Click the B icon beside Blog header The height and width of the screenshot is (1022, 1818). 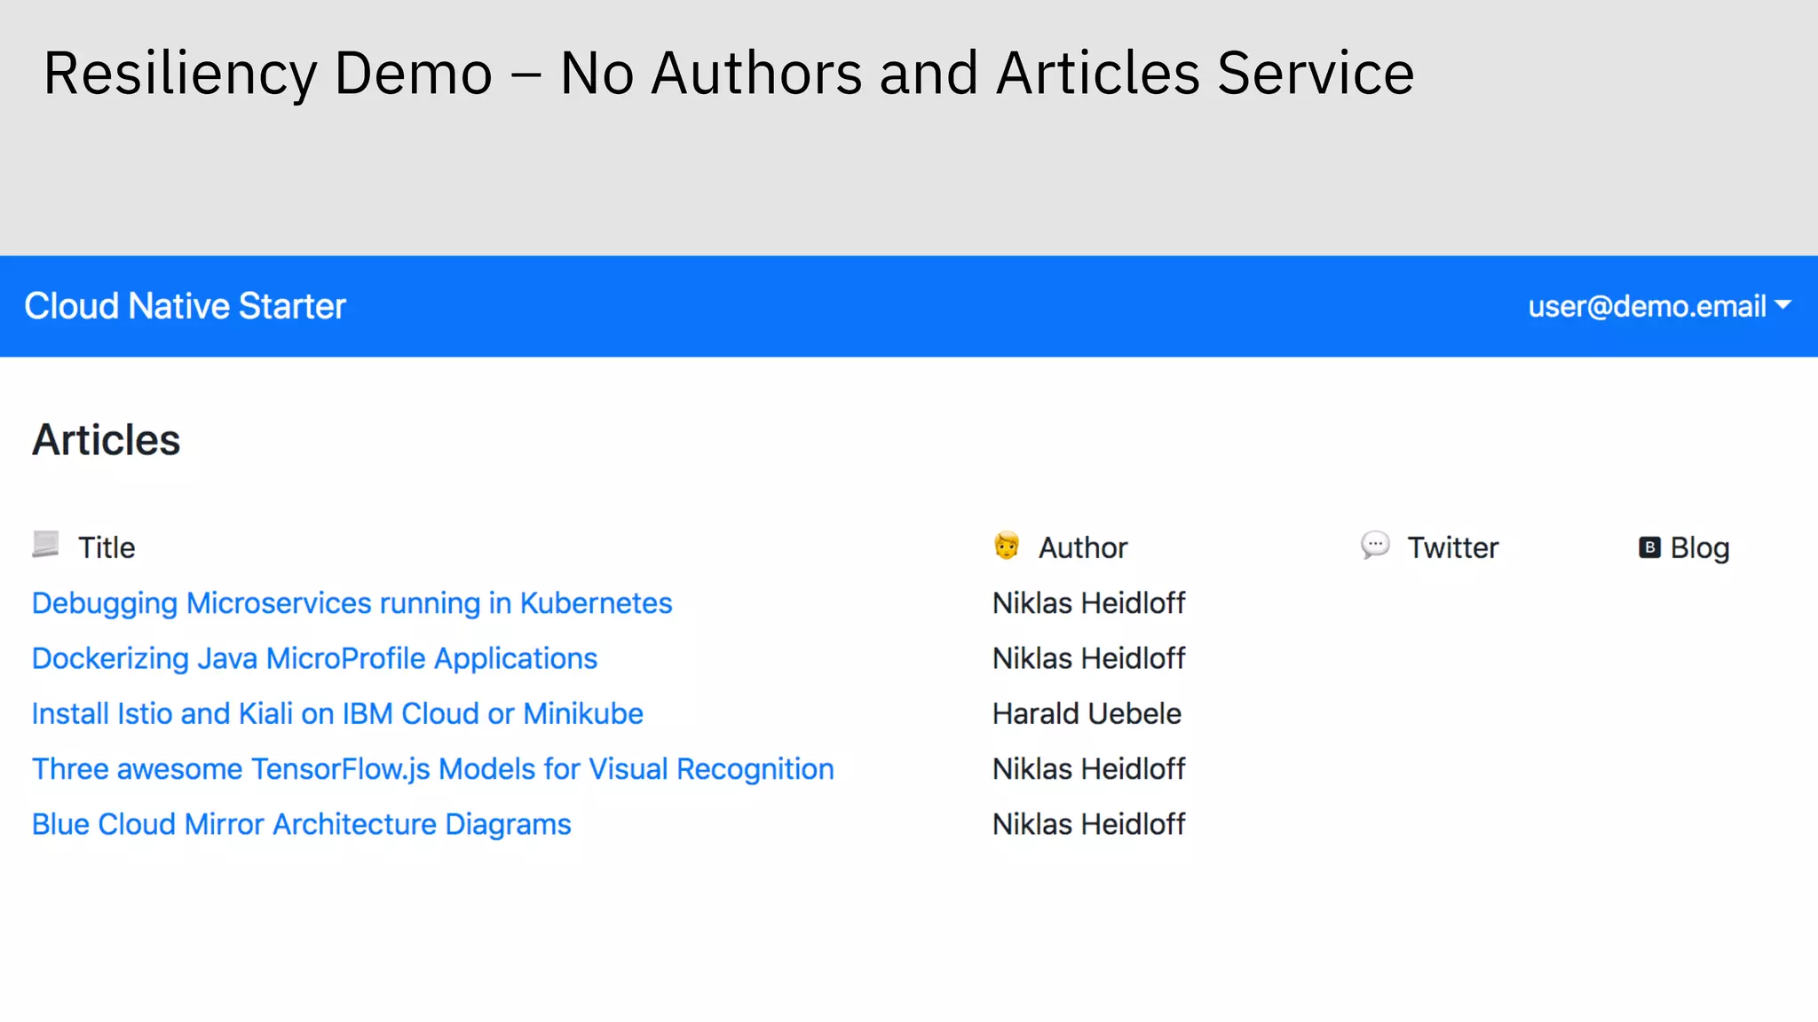tap(1649, 547)
